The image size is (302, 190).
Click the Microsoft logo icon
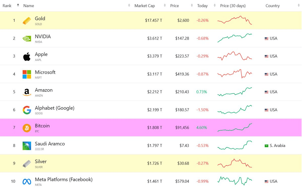(27, 74)
